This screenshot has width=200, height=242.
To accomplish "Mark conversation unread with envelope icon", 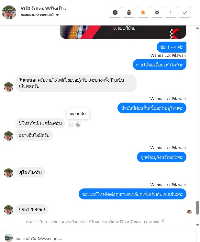I will tap(157, 12).
